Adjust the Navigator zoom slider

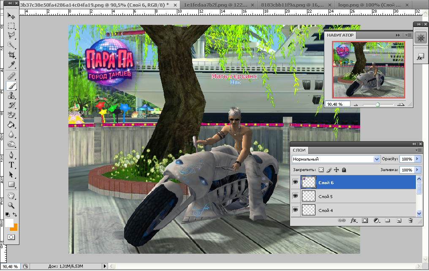pyautogui.click(x=377, y=105)
